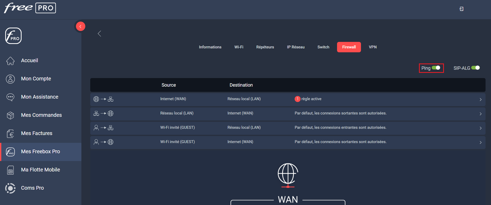491x205 pixels.
Task: Expand the Internet (WAN) to LAN rule row
Action: click(x=480, y=99)
